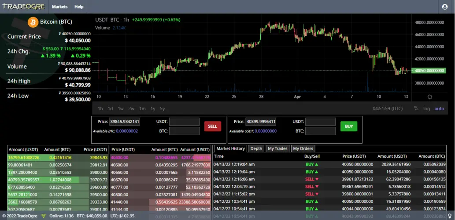Screen dimensions: 455x220
Task: Click trade at 04/13/22 12:16:06 am
Action: tap(329, 179)
